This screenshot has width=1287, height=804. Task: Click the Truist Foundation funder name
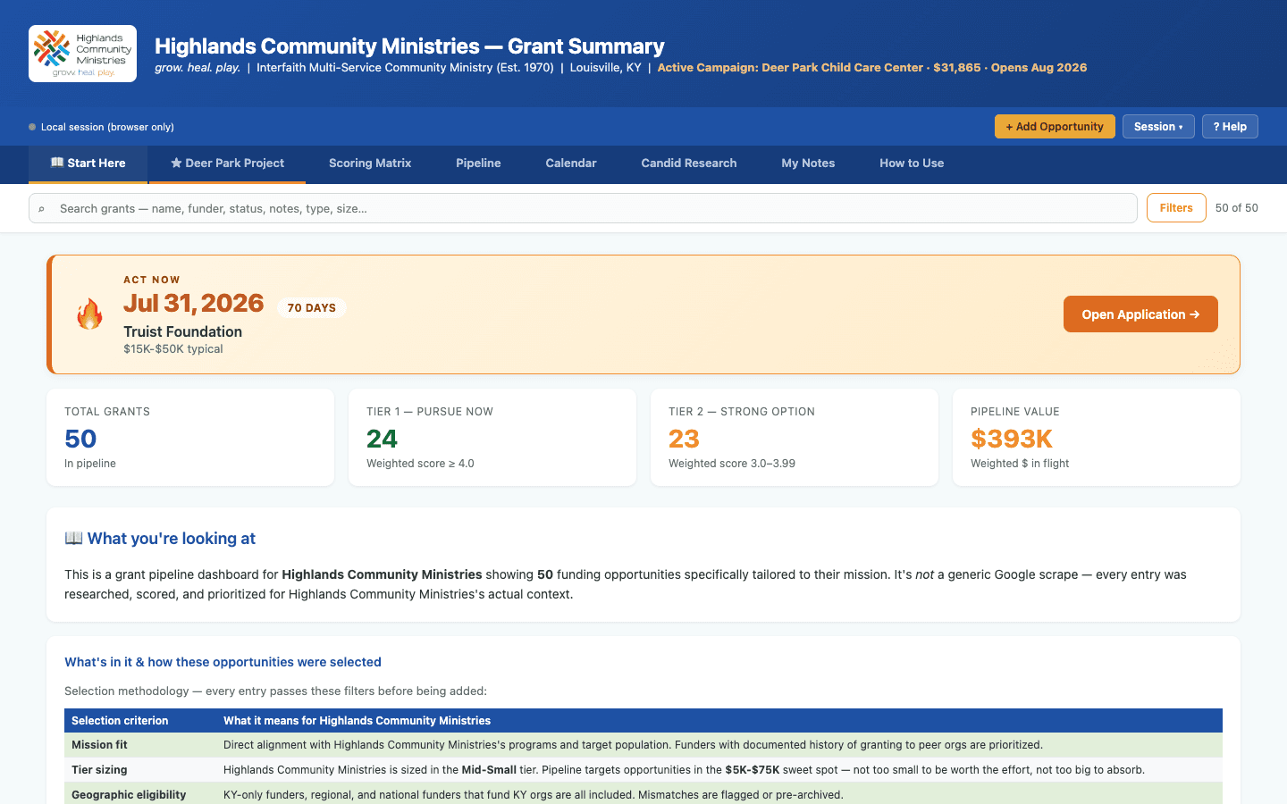(x=183, y=331)
